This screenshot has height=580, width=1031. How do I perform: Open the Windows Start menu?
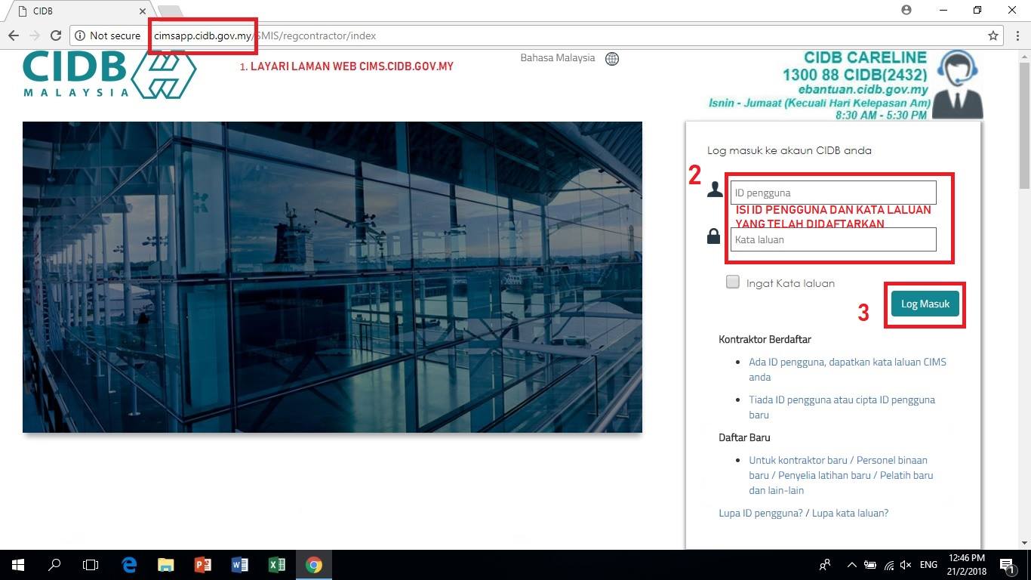17,565
